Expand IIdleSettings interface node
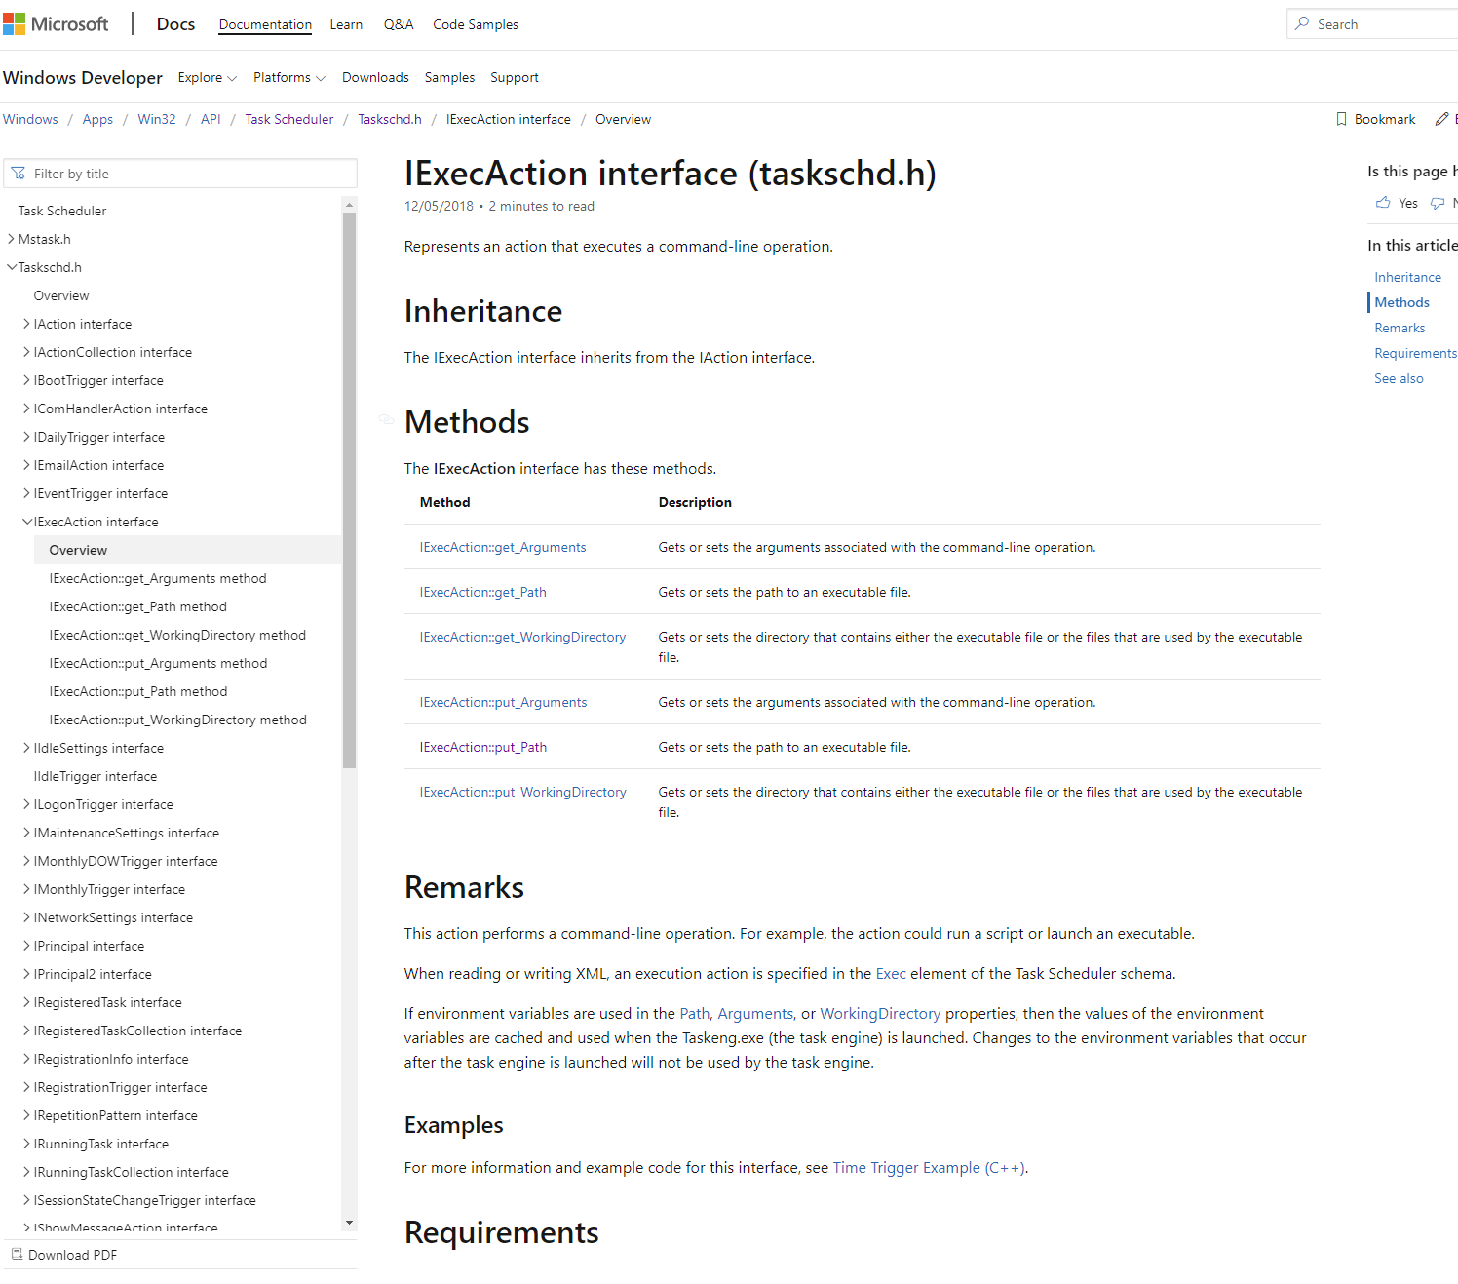This screenshot has width=1458, height=1284. 26,748
